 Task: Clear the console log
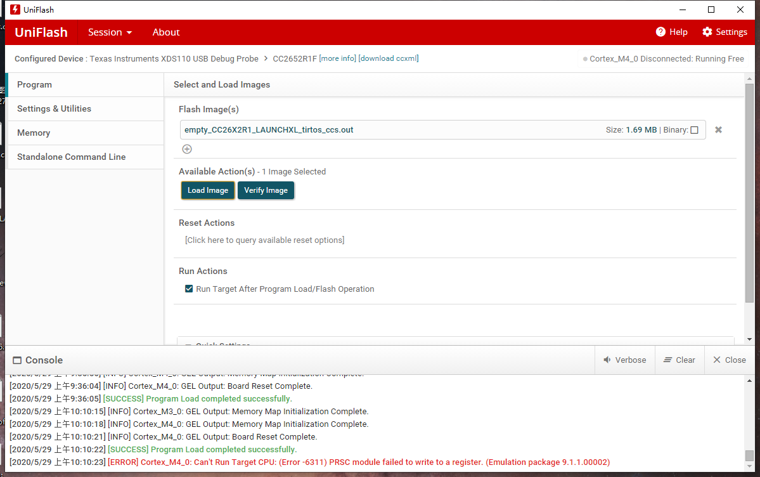coord(679,360)
